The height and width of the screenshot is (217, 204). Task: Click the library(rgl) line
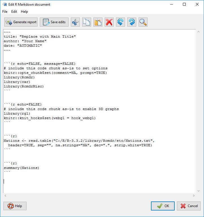pos(17,114)
